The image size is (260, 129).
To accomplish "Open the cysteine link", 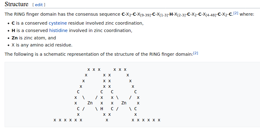I will [58, 23].
